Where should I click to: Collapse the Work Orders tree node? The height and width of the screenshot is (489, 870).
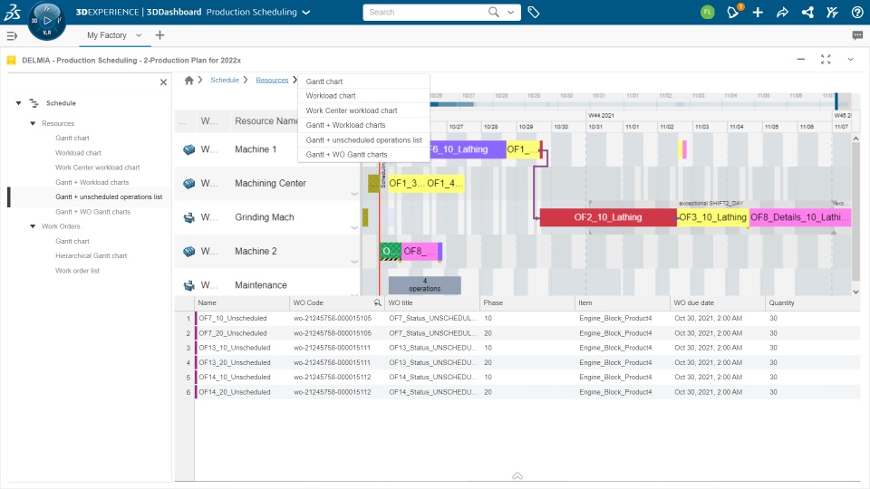[33, 226]
